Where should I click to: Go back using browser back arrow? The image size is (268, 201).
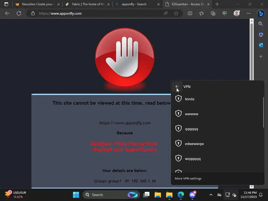pyautogui.click(x=7, y=13)
